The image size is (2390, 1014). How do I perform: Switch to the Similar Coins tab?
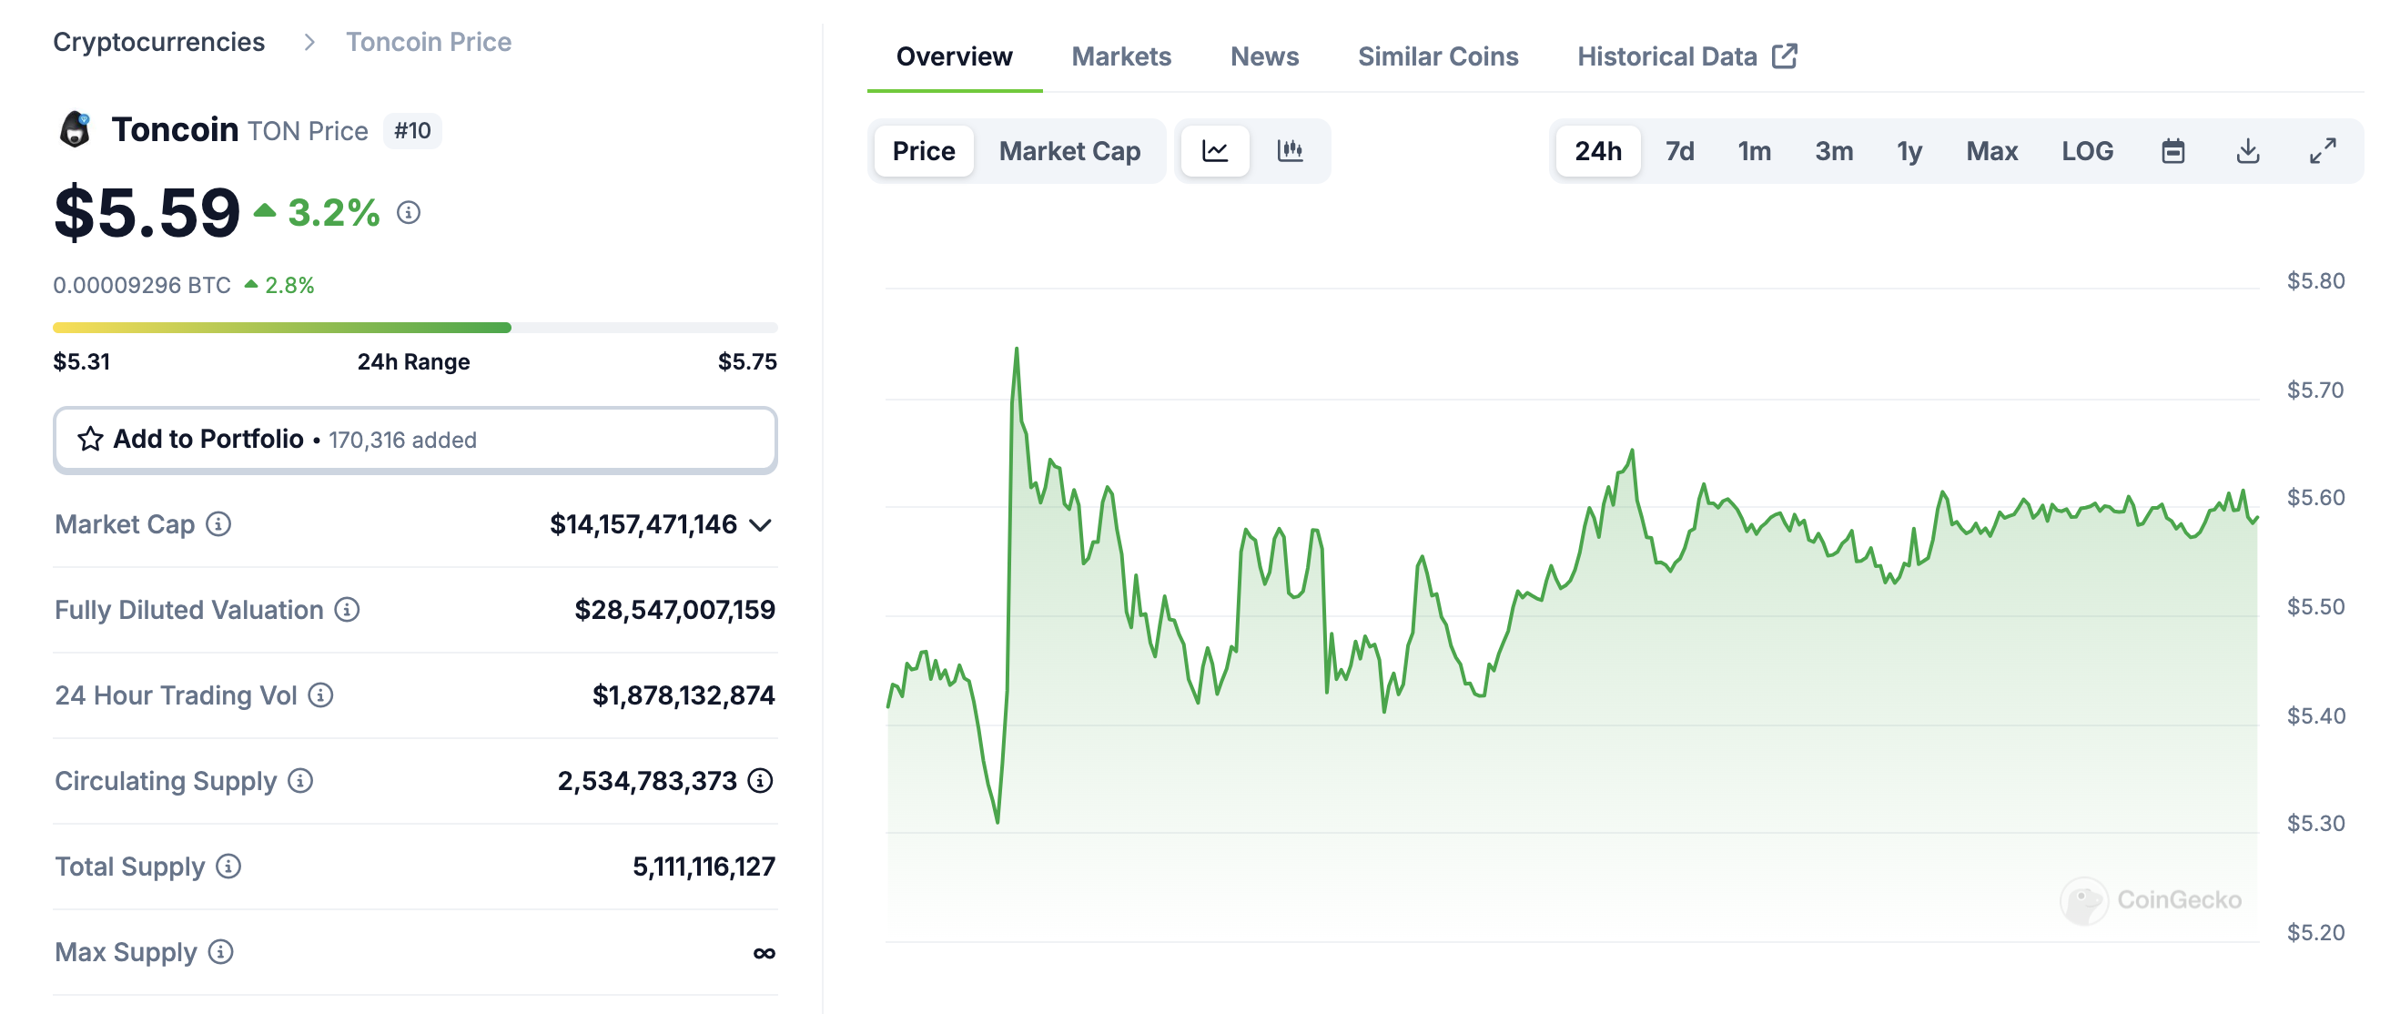1437,56
